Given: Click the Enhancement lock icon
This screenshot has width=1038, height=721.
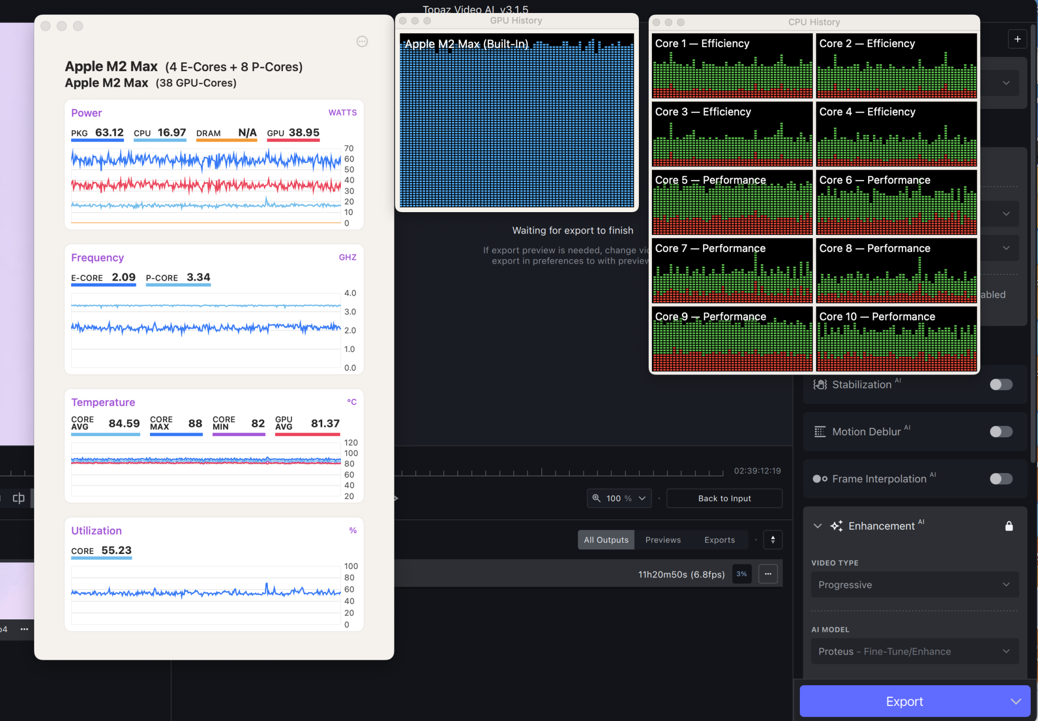Looking at the screenshot, I should pyautogui.click(x=1009, y=526).
